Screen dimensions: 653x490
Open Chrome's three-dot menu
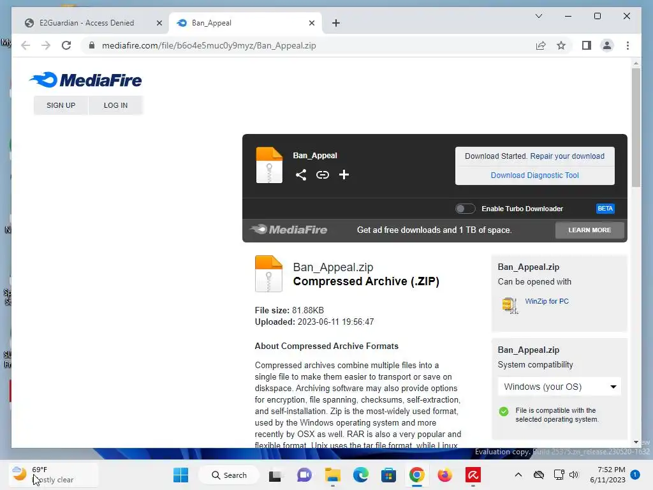[627, 45]
